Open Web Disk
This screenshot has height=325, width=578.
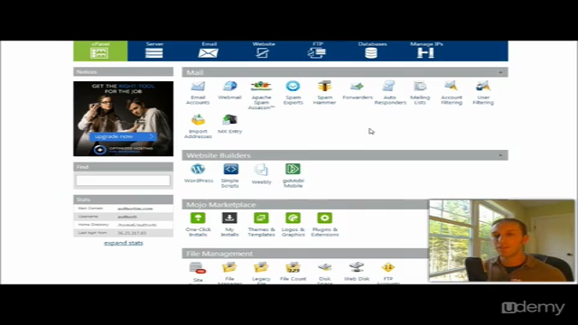point(357,272)
